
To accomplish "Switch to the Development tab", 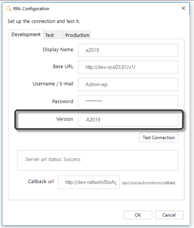I will tap(26, 34).
